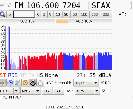Click the rotate clockwise button
The width and height of the screenshot is (133, 109).
pyautogui.click(x=47, y=91)
